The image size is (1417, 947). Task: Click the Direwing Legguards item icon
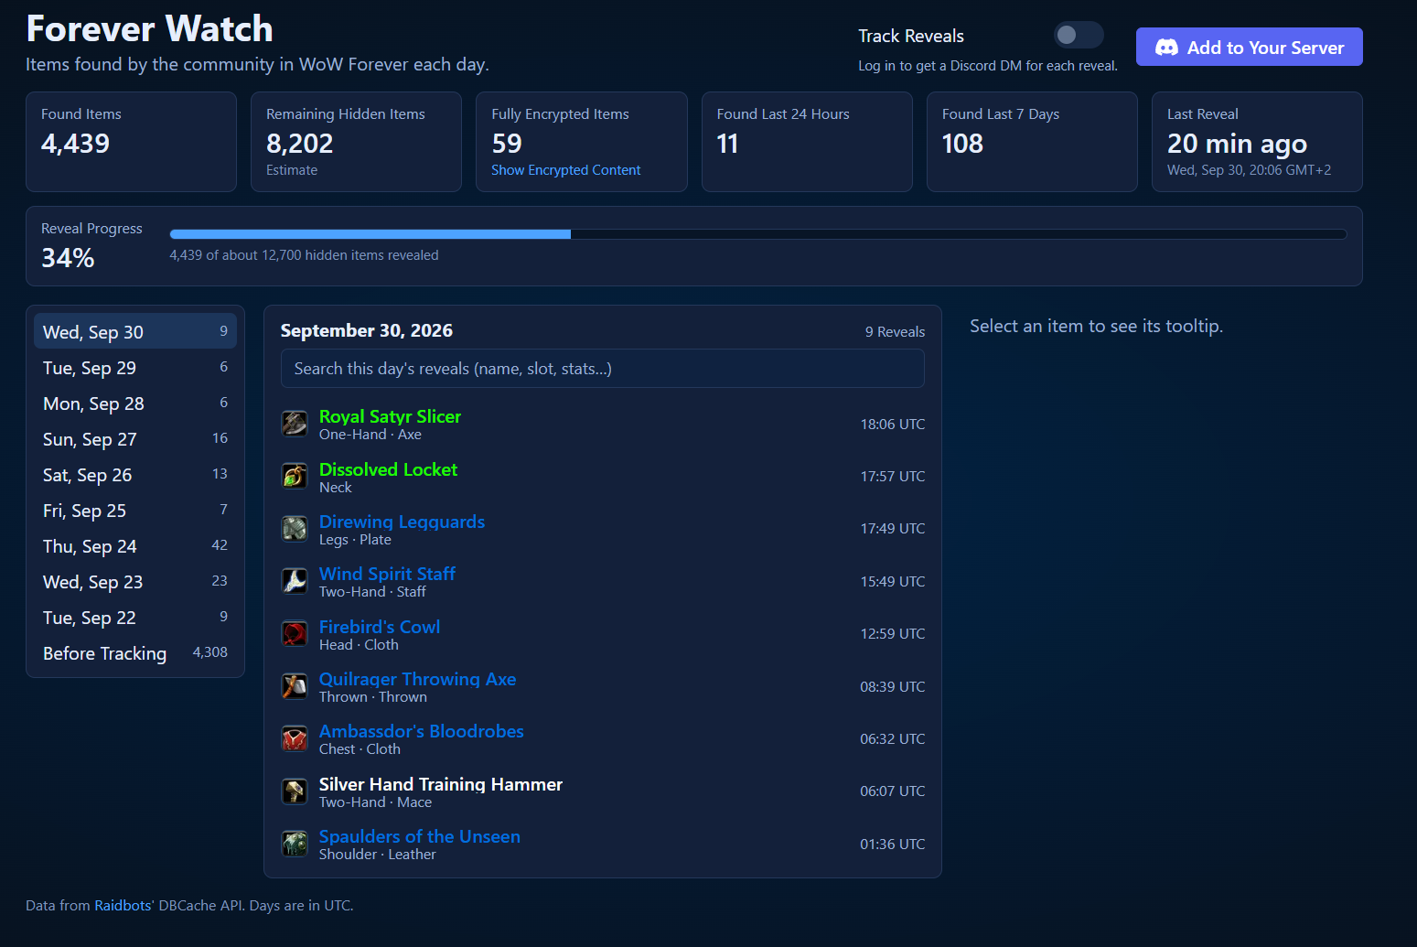pyautogui.click(x=295, y=529)
